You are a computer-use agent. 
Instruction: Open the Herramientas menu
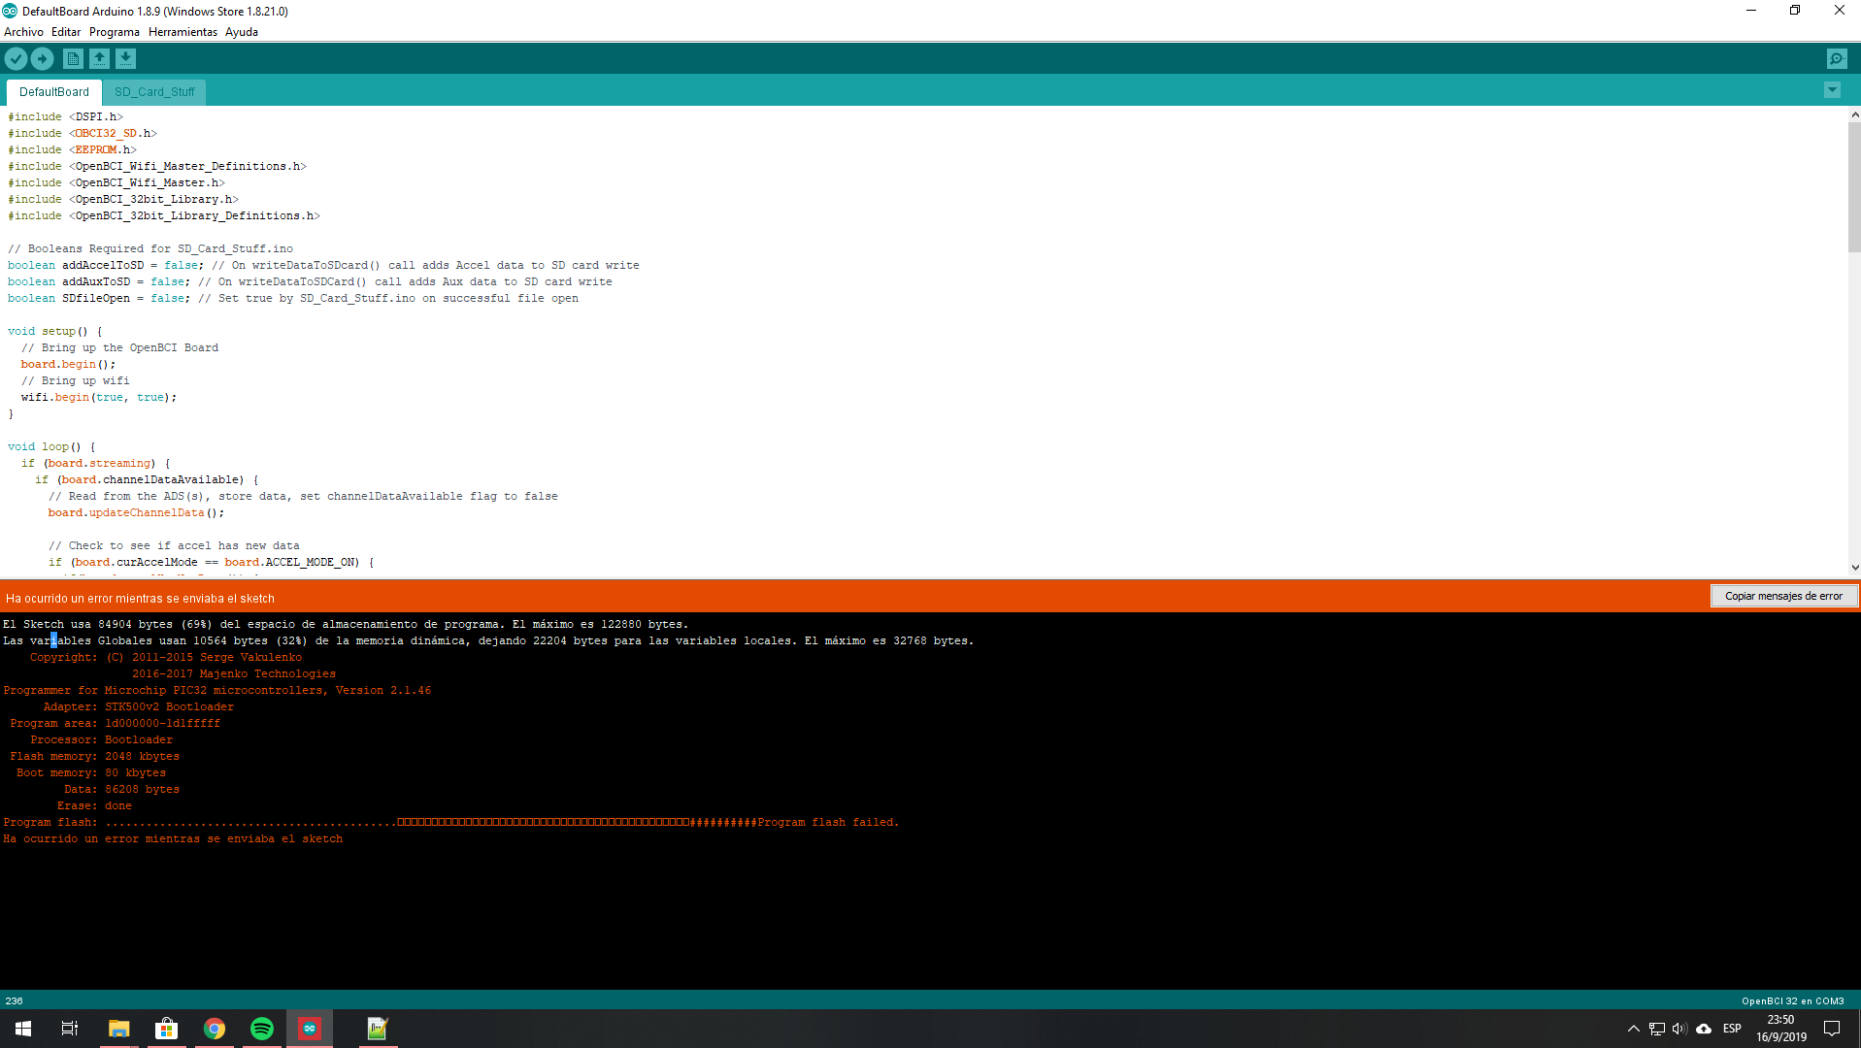tap(183, 32)
